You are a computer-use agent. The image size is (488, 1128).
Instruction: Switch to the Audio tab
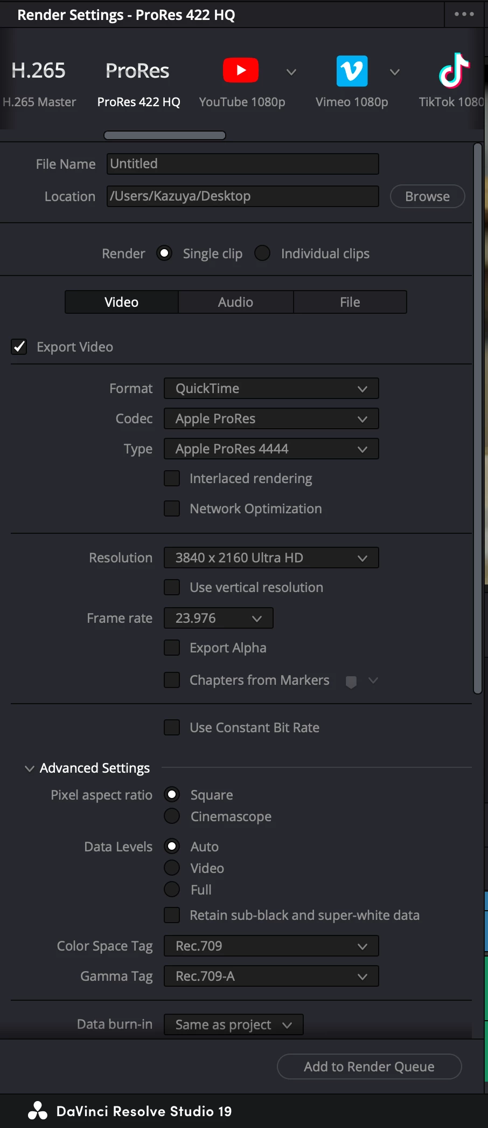pyautogui.click(x=235, y=302)
